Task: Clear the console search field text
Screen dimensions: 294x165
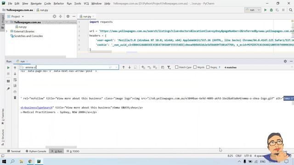Action: coord(116,67)
